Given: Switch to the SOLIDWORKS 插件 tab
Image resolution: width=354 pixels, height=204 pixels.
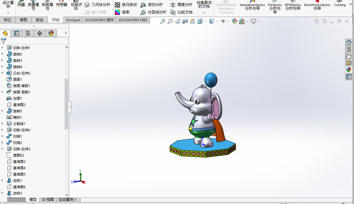Looking at the screenshot, I should pos(99,20).
